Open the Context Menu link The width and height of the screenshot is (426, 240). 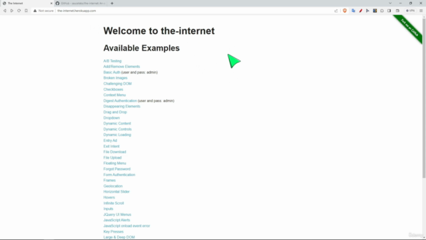(x=114, y=95)
